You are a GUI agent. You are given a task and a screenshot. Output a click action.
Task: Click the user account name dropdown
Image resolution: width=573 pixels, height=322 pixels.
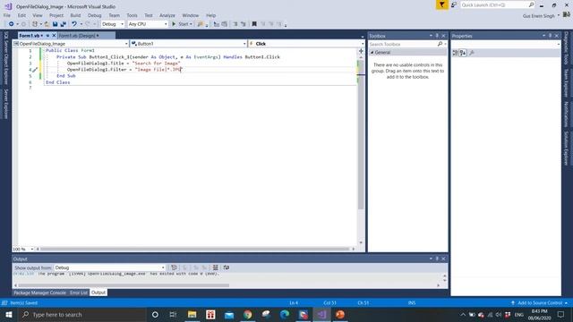[x=541, y=16]
